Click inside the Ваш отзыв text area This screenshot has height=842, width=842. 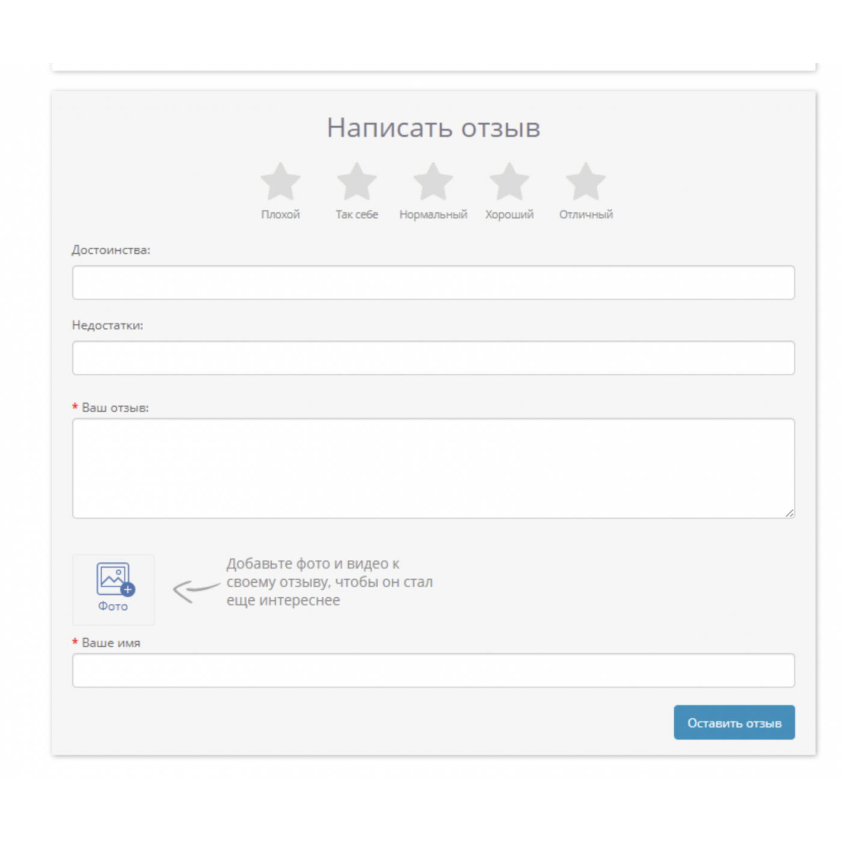433,468
